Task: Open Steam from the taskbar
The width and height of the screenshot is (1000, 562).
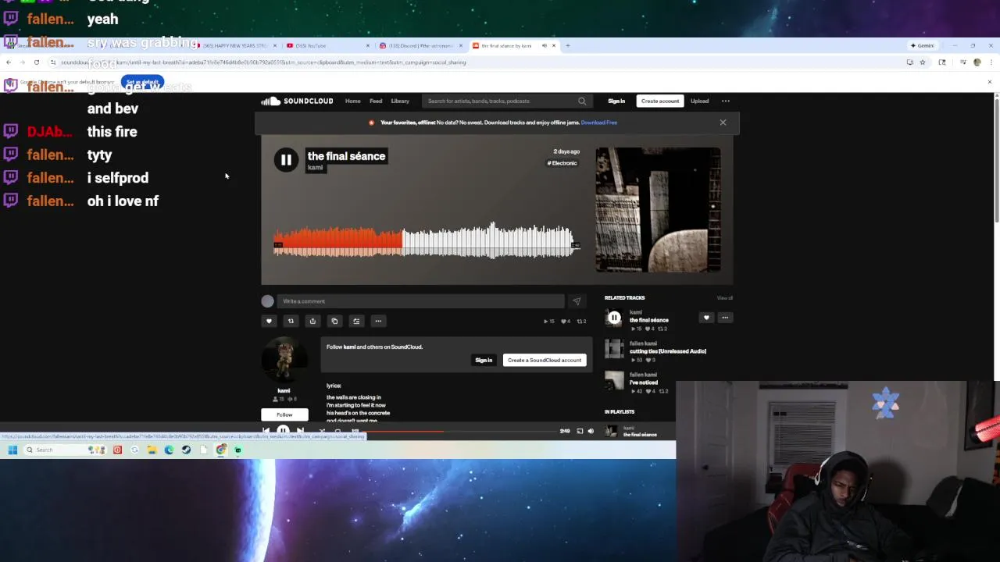Action: (186, 450)
